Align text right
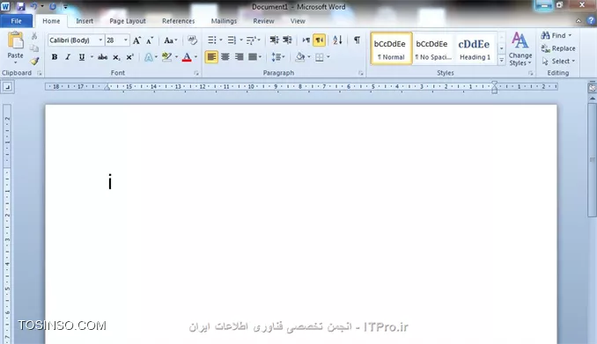The height and width of the screenshot is (344, 597). coord(239,57)
